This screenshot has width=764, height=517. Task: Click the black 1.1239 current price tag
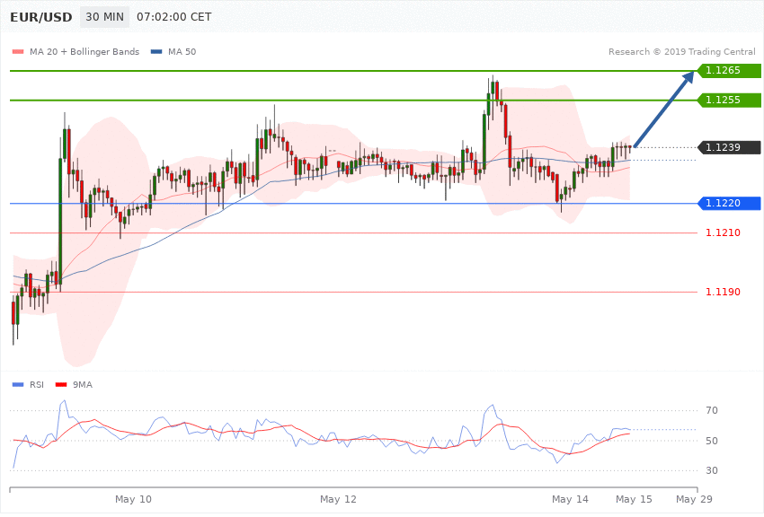pyautogui.click(x=729, y=147)
